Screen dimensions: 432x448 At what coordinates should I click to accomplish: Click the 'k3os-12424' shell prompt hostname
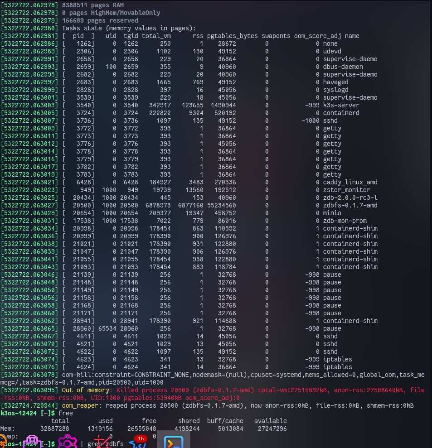point(19,414)
